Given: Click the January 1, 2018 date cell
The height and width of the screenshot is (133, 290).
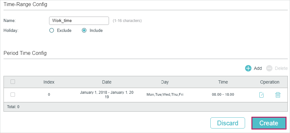Looking at the screenshot, I should [107, 94].
